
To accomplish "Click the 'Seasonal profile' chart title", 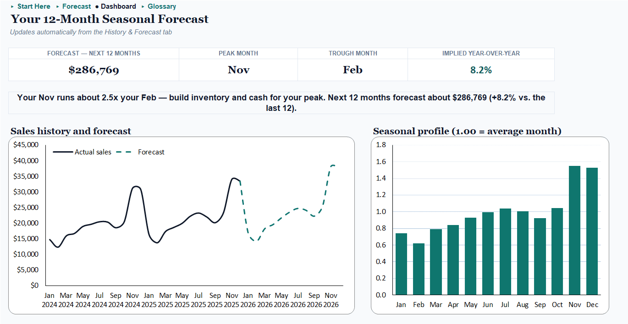I will tap(467, 131).
